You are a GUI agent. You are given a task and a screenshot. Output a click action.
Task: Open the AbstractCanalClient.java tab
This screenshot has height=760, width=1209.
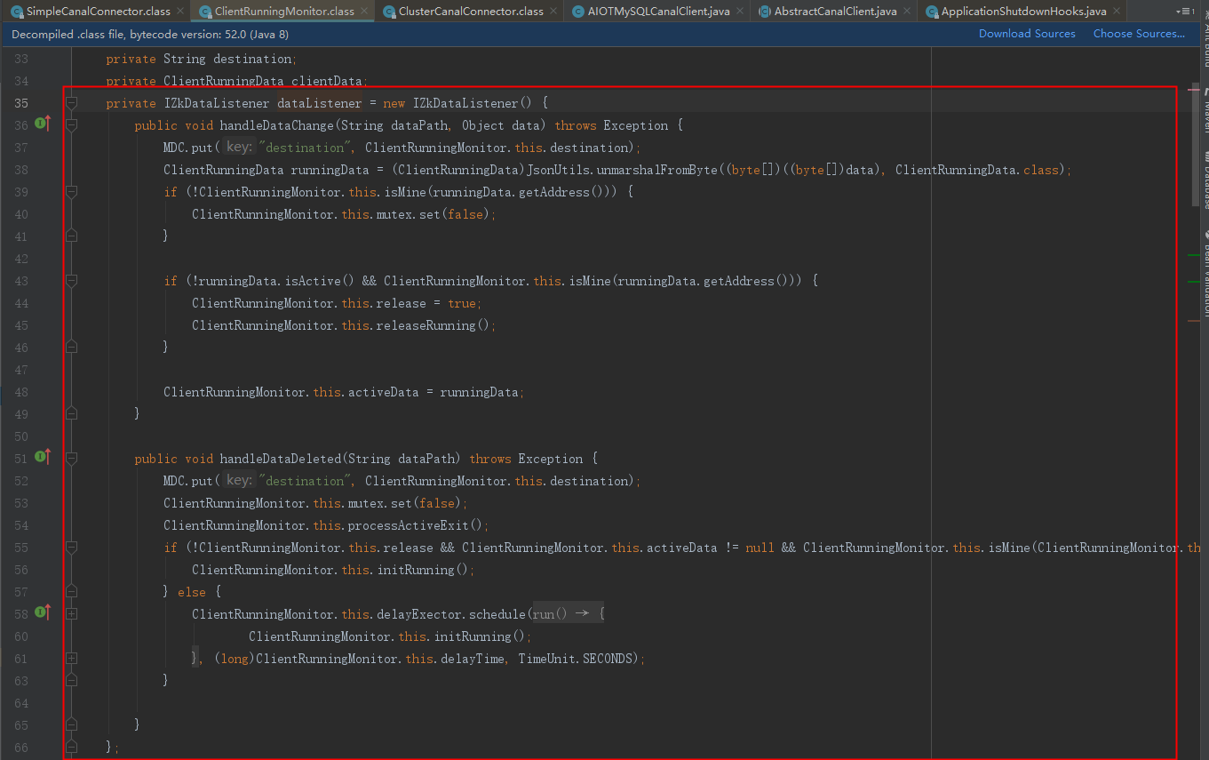[x=835, y=12]
